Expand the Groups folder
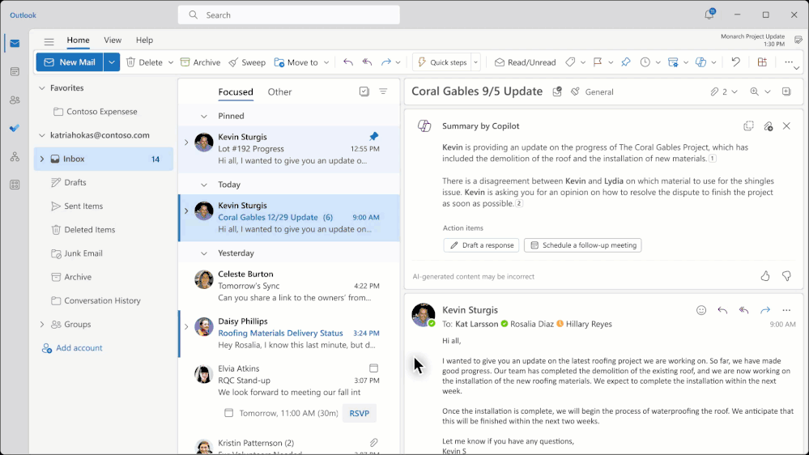The height and width of the screenshot is (455, 809). click(x=42, y=325)
